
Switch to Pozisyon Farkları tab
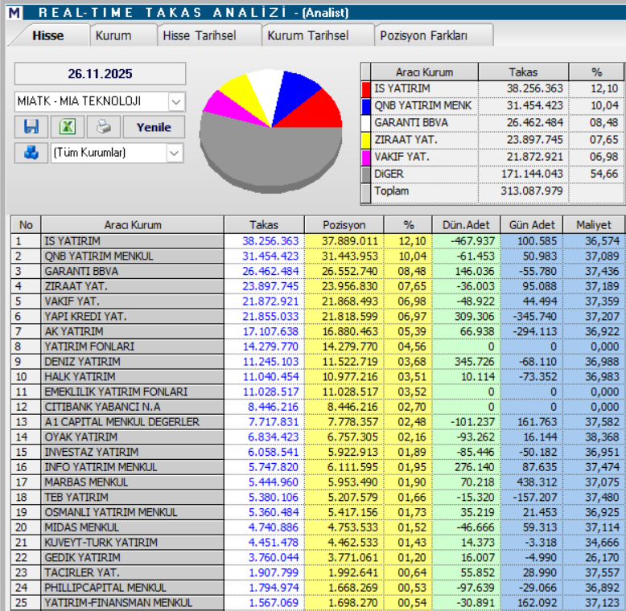(433, 35)
